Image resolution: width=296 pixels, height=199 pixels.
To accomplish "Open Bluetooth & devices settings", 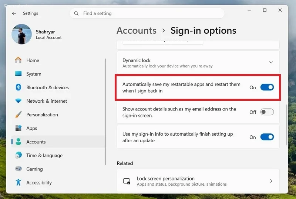I will [58, 87].
